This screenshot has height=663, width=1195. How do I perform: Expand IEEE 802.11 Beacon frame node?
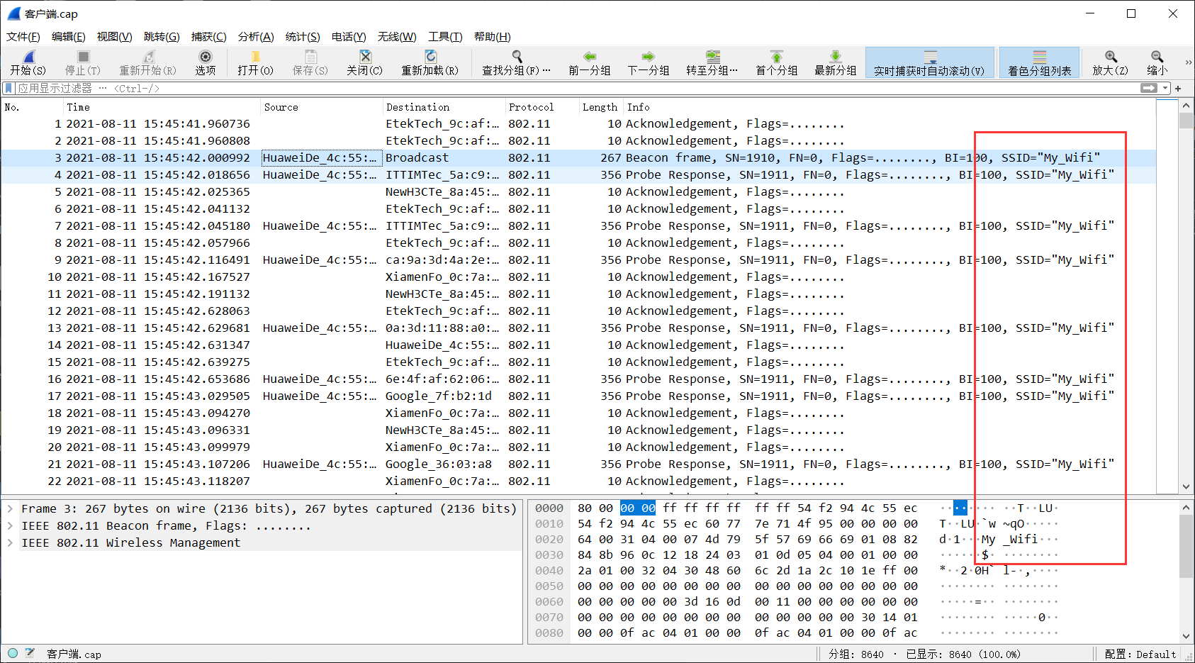pos(10,526)
